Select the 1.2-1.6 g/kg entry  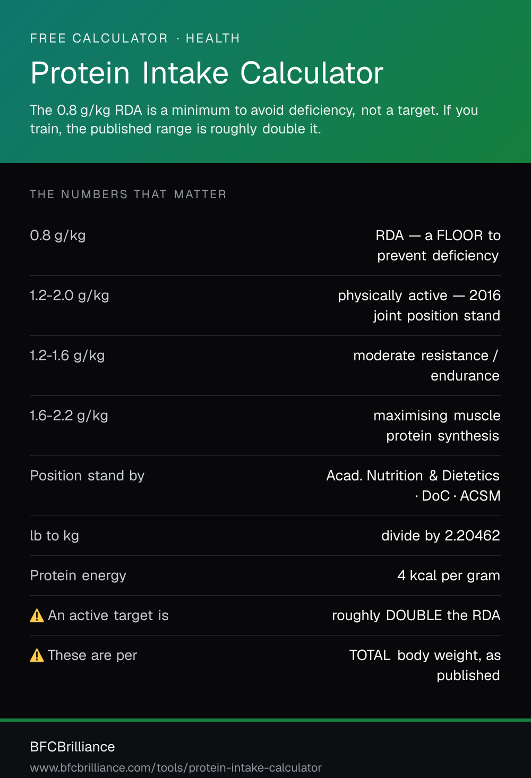pyautogui.click(x=67, y=356)
